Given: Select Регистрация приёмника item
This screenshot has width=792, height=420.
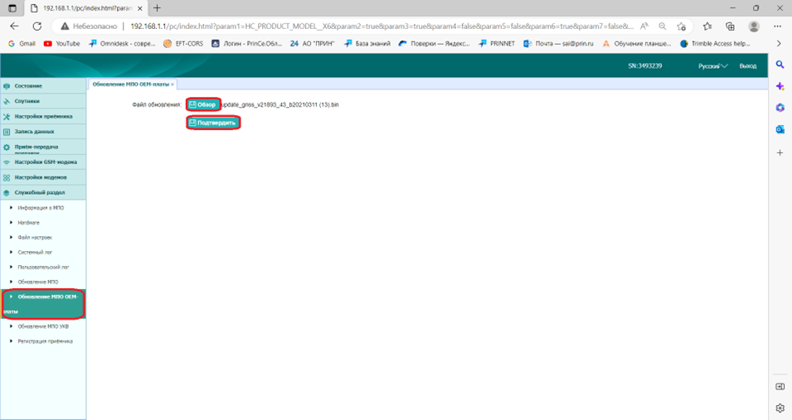Looking at the screenshot, I should 45,341.
